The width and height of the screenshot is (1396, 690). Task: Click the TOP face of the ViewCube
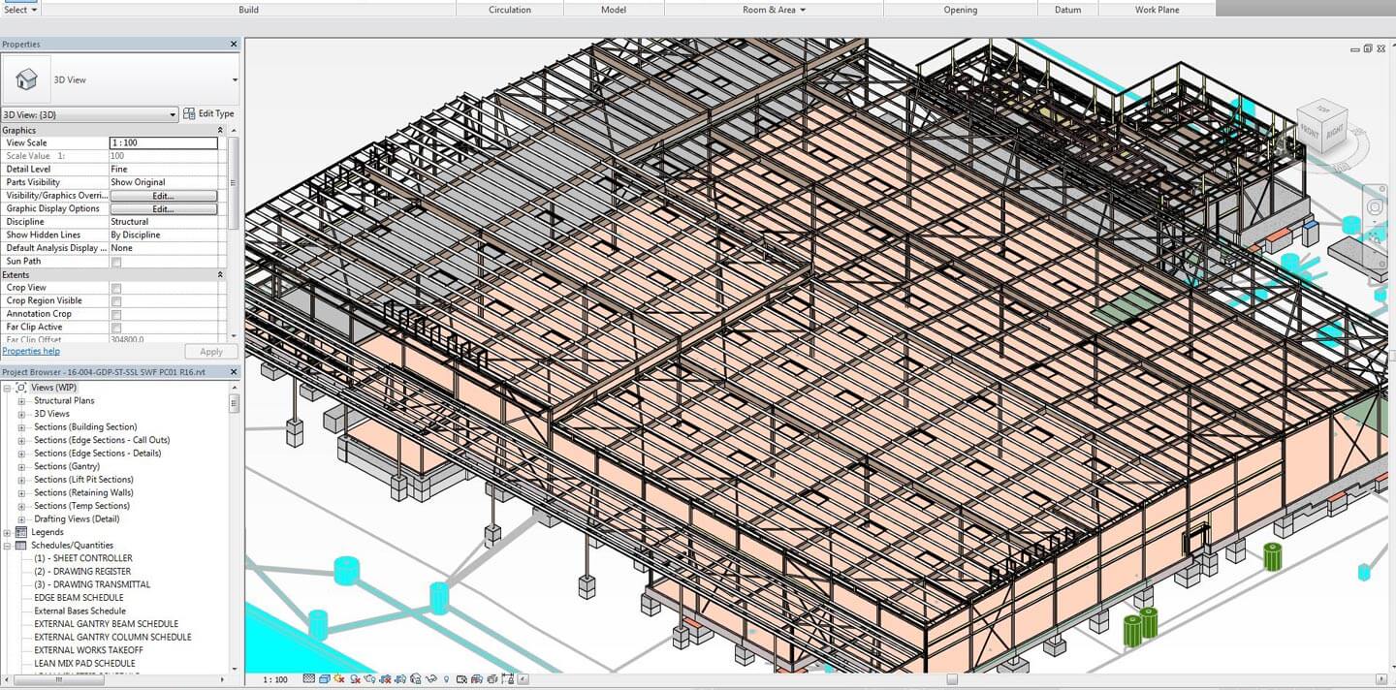[x=1322, y=107]
